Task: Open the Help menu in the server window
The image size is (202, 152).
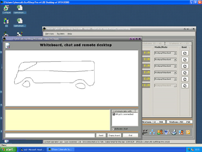Action: coord(69,34)
